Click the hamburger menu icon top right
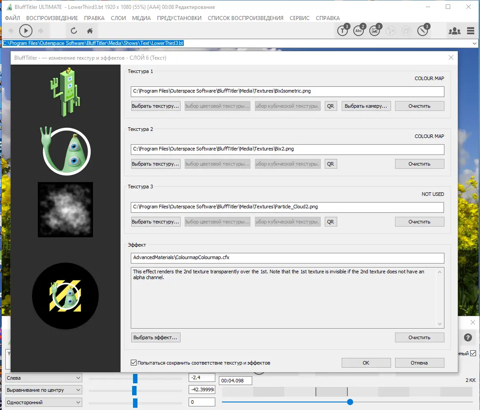The image size is (480, 410). coord(470,31)
